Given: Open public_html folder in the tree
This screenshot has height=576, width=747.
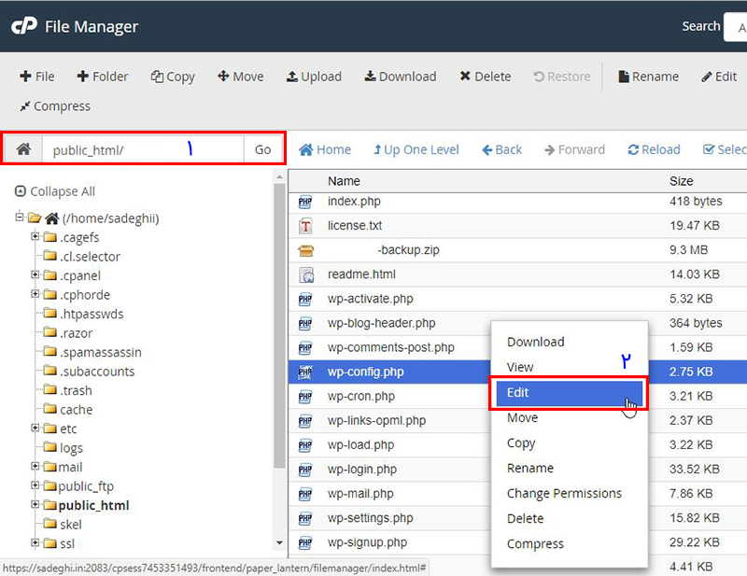Looking at the screenshot, I should 93,505.
